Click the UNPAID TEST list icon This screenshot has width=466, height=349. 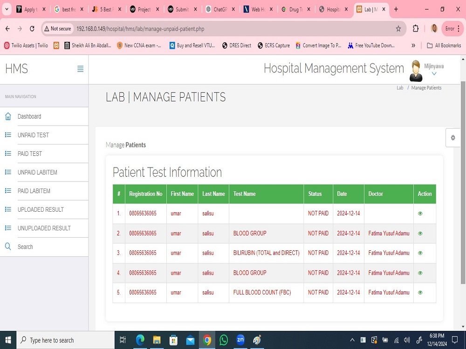pos(8,135)
